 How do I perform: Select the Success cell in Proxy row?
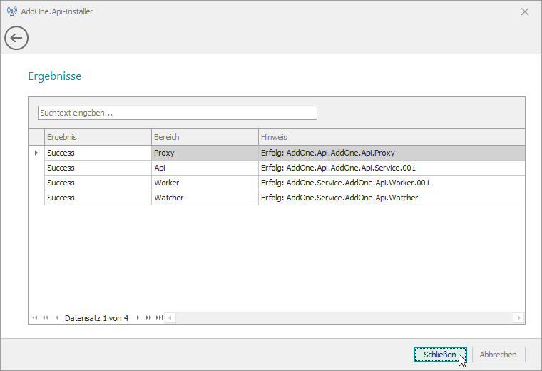tap(98, 153)
